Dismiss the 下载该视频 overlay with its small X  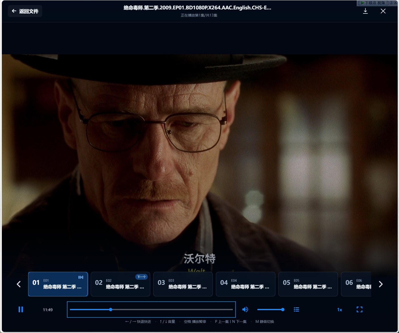[x=395, y=3]
